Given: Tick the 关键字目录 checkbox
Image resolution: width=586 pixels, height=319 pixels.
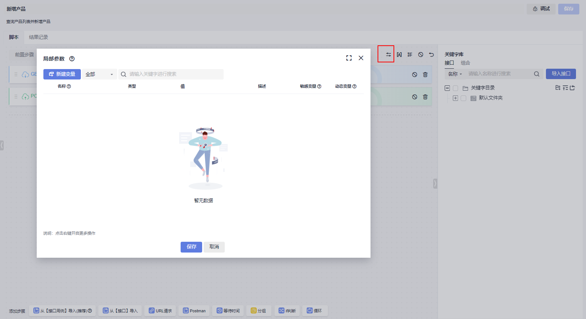Looking at the screenshot, I should click(x=455, y=88).
